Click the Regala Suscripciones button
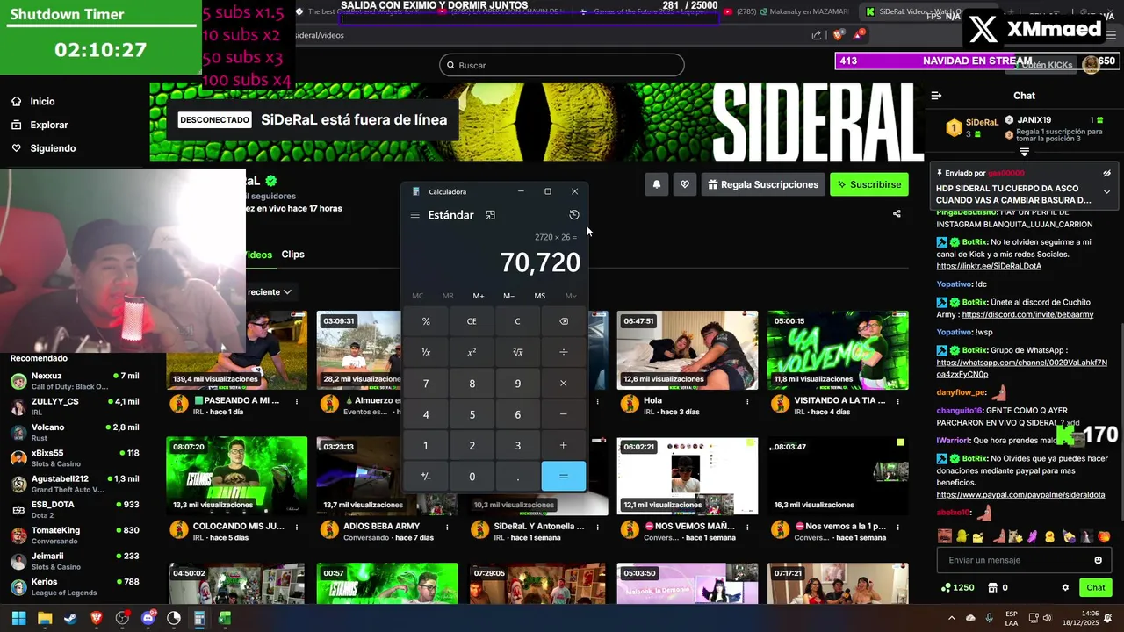The height and width of the screenshot is (632, 1124). tap(763, 184)
